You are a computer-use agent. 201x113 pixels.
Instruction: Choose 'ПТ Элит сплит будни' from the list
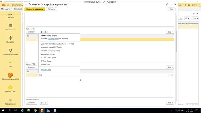[48, 58]
